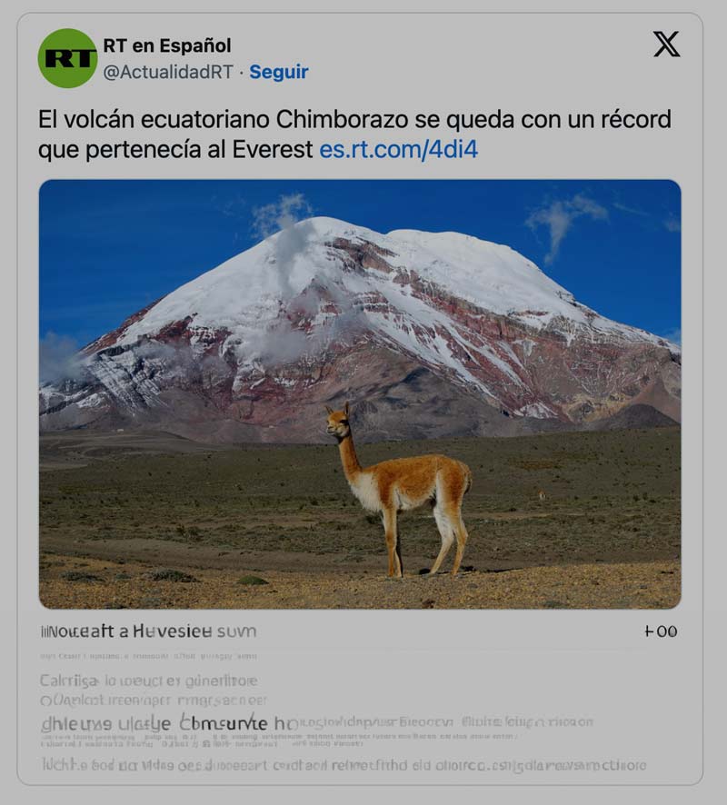Open the Chimborazo volcano photo
The height and width of the screenshot is (805, 727).
pyautogui.click(x=360, y=393)
